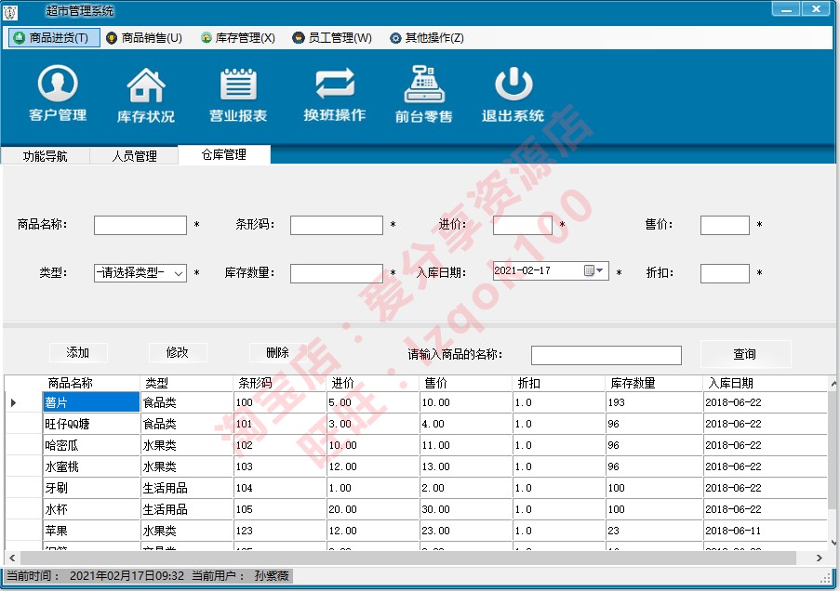Switch to the 功能导航 tab
Screen dimensions: 840x591
click(45, 156)
